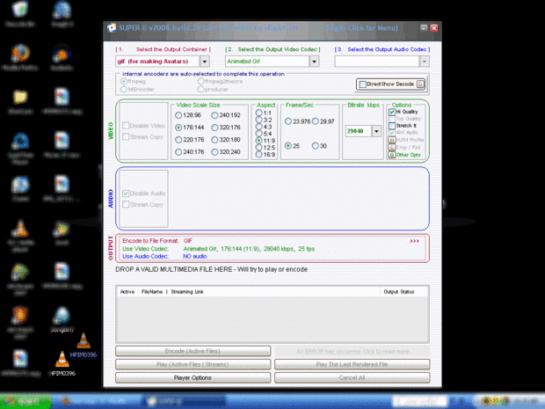Check Stream Copy in the Video section

[x=126, y=136]
